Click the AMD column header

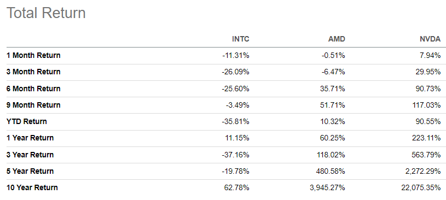(337, 39)
